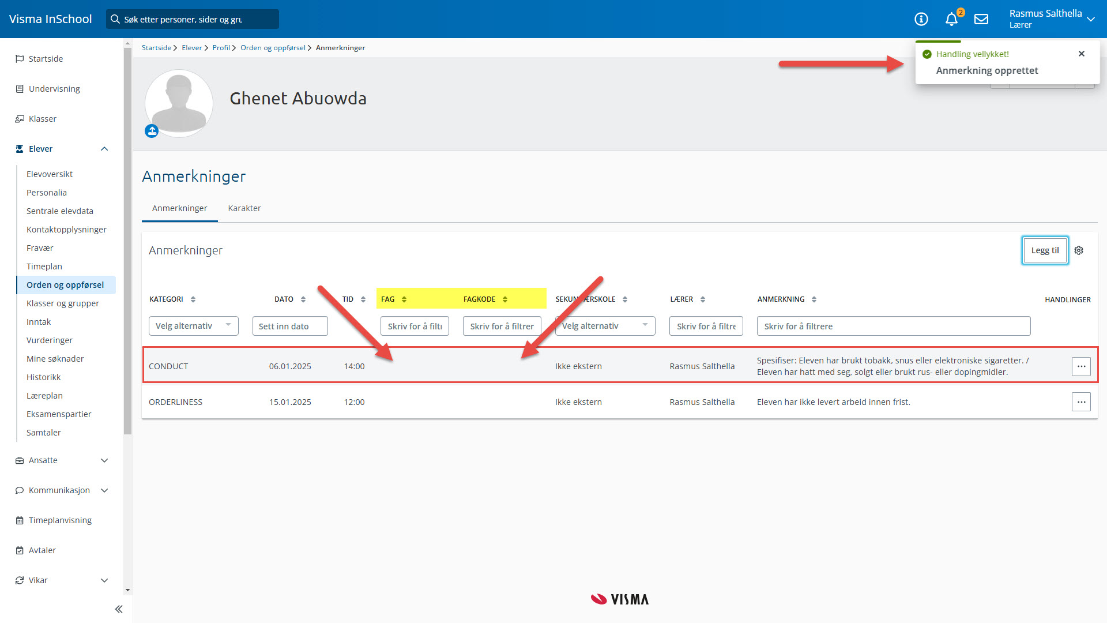This screenshot has height=623, width=1107.
Task: Sort table by Lærer column
Action: 703,299
